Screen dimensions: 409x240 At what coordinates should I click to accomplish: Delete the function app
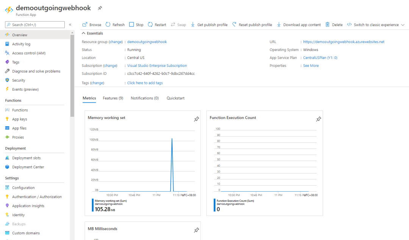point(334,25)
